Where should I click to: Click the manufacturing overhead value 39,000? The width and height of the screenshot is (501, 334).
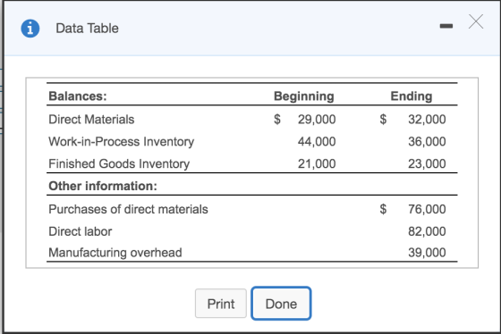coord(427,253)
